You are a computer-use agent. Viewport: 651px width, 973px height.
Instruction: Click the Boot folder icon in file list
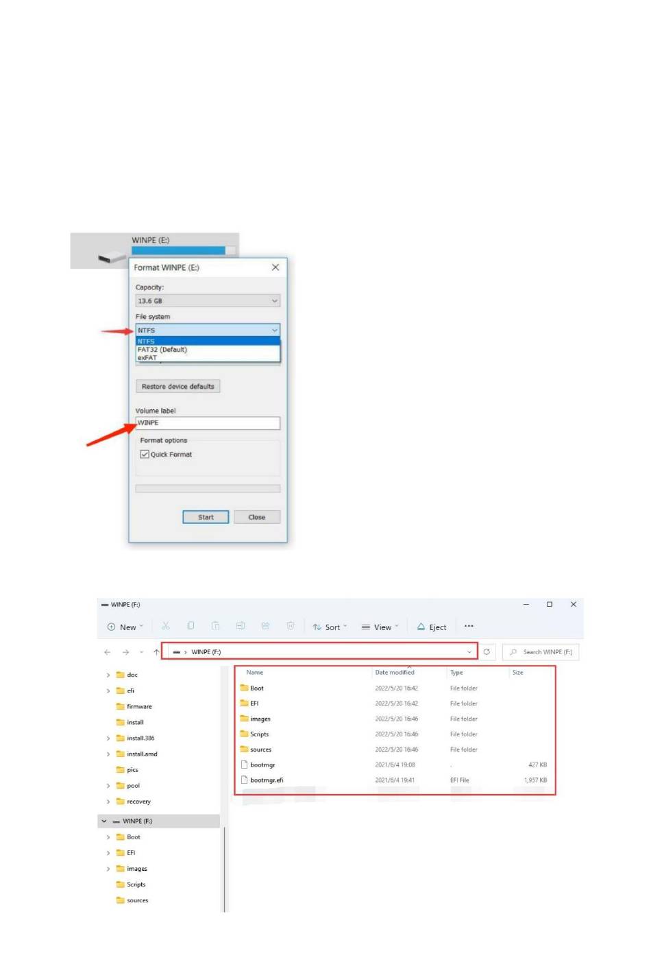(244, 688)
